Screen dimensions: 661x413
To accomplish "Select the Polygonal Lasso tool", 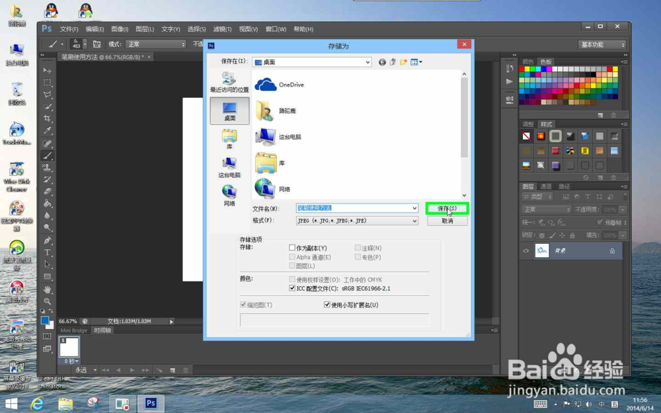I will pyautogui.click(x=47, y=94).
